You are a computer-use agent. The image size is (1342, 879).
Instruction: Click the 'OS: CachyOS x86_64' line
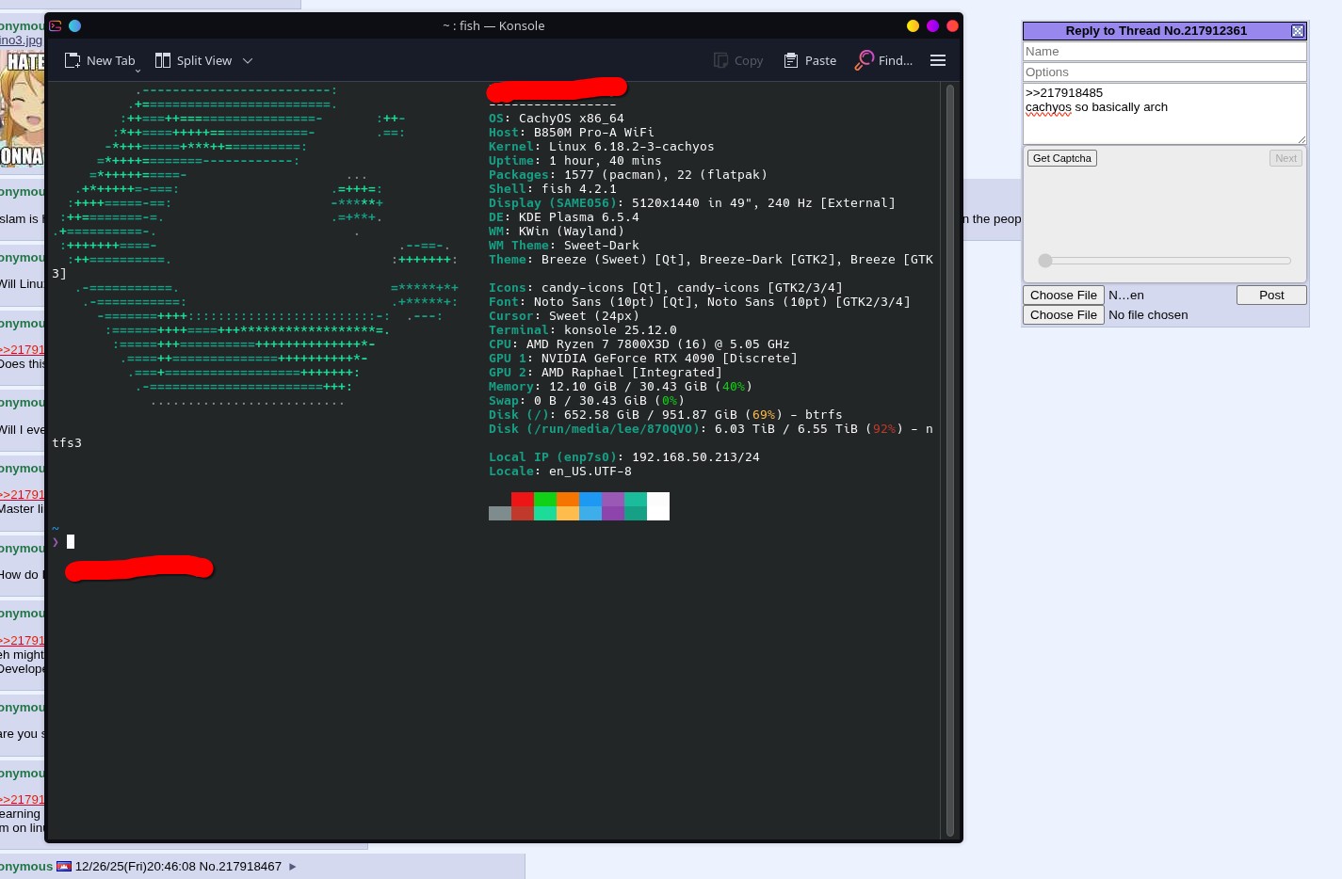[557, 119]
